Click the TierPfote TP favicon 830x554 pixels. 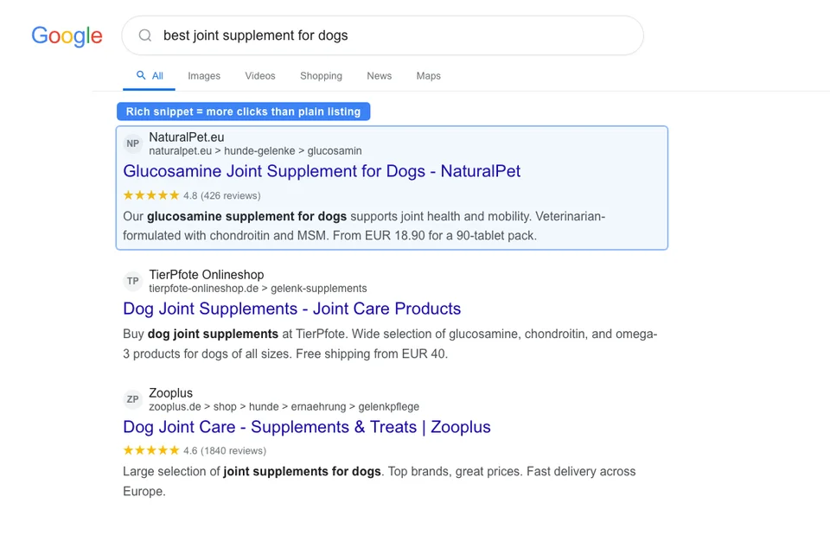coord(132,281)
